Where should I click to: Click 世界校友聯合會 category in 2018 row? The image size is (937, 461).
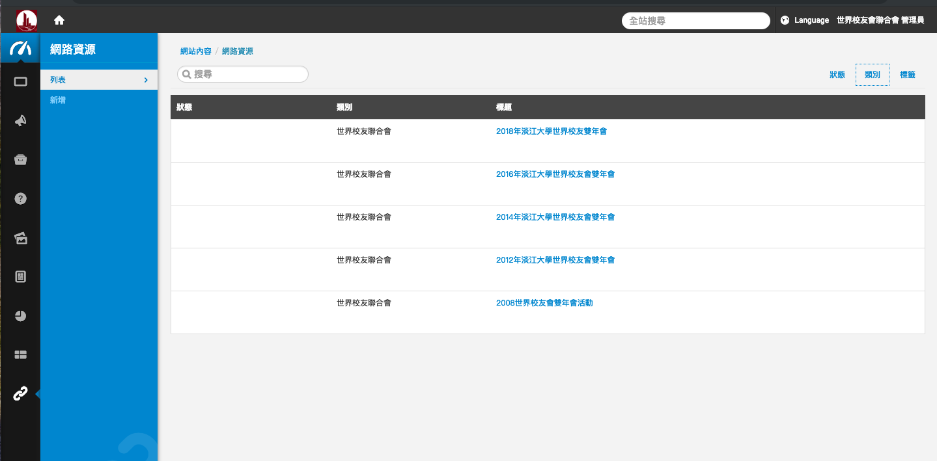364,131
